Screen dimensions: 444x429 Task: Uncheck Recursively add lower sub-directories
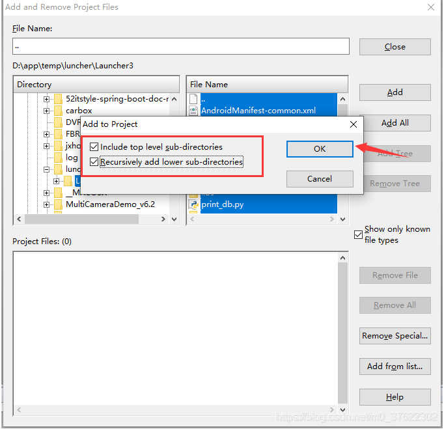point(94,161)
